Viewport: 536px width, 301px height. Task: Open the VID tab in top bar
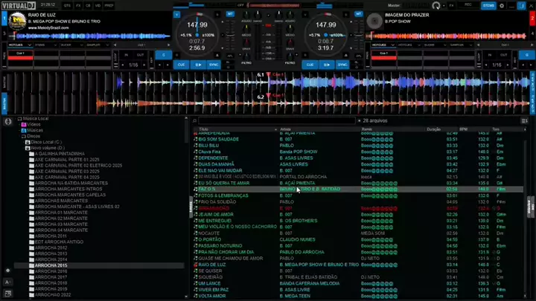coord(98,6)
